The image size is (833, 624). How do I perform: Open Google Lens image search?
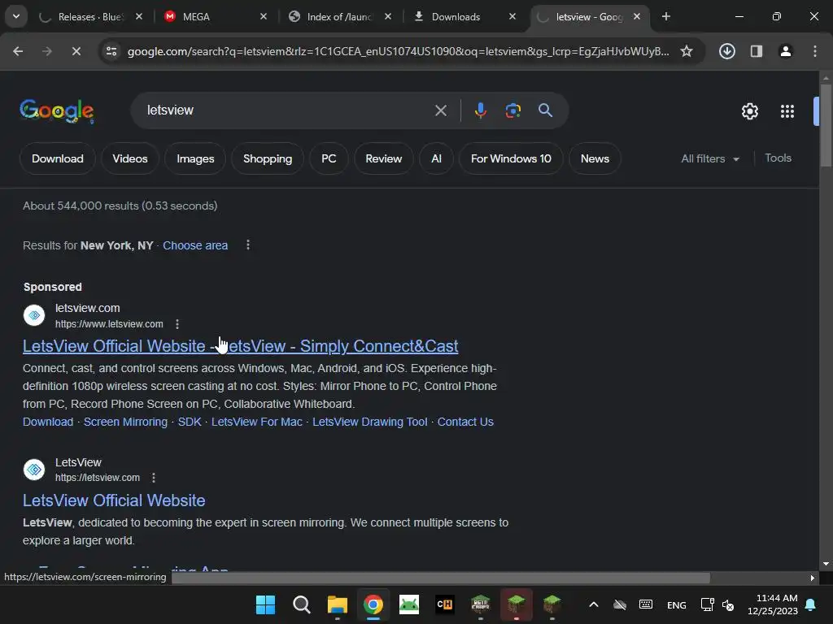point(512,110)
